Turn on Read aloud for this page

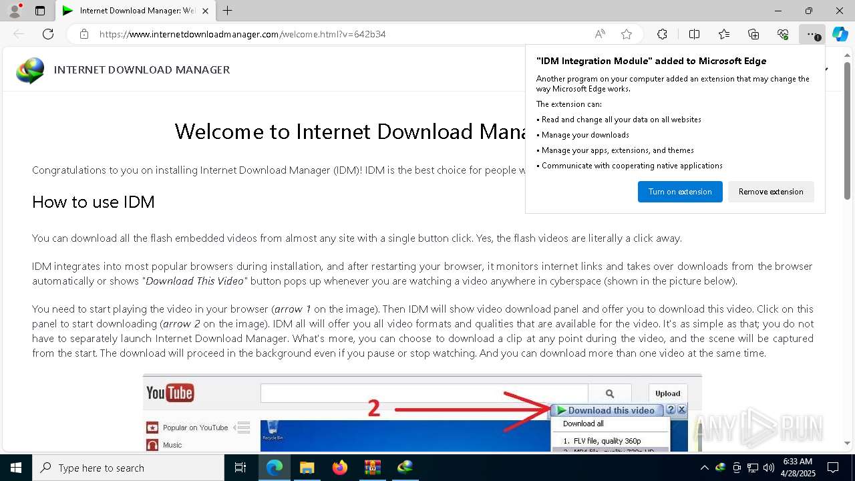(600, 34)
